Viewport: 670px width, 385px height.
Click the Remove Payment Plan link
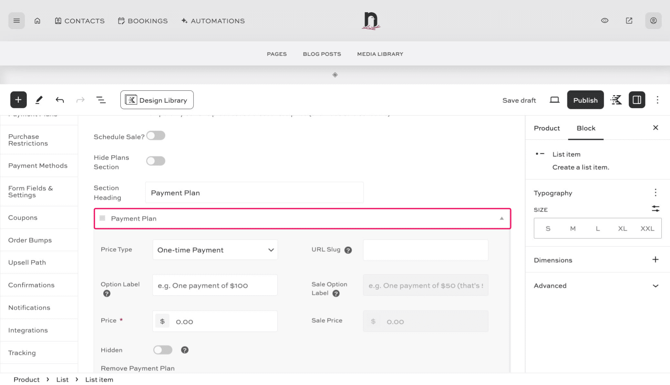point(138,368)
